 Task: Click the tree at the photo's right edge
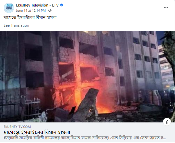[169, 51]
